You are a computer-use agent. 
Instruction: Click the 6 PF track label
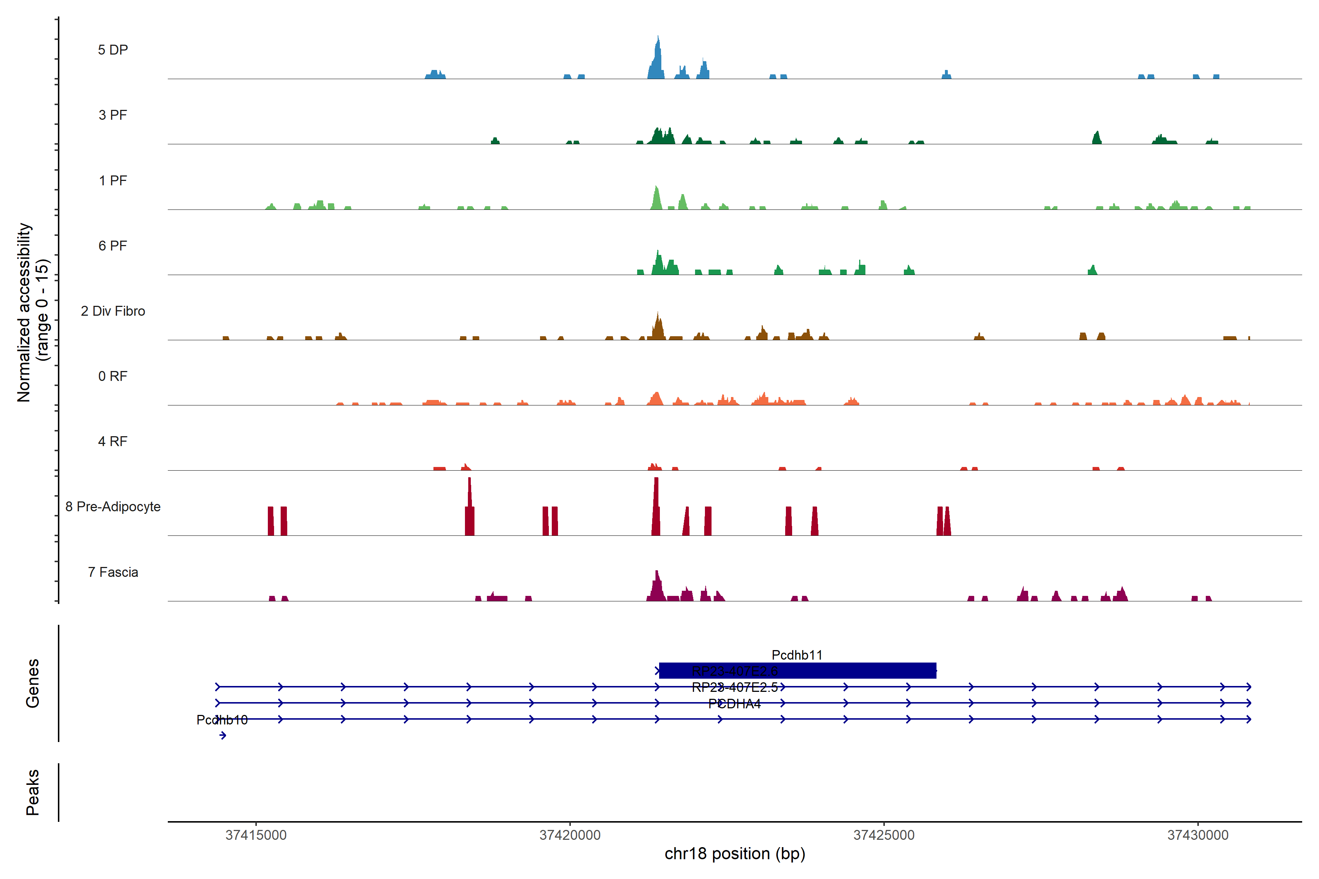click(x=113, y=246)
